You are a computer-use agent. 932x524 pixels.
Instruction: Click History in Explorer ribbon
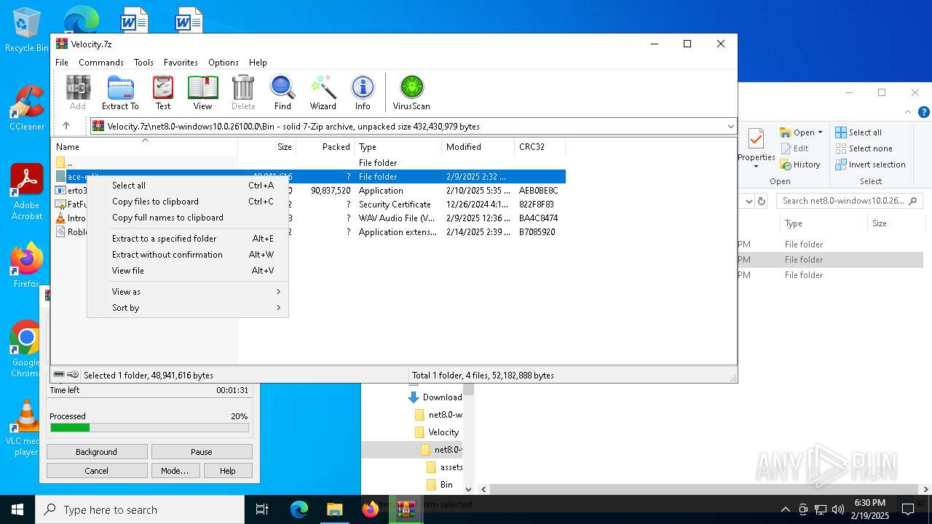(799, 164)
